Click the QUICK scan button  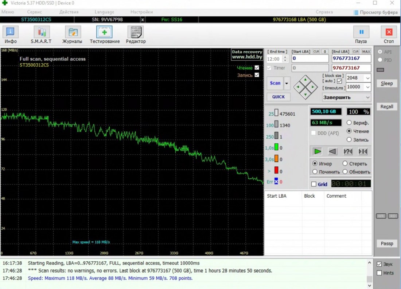point(279,97)
